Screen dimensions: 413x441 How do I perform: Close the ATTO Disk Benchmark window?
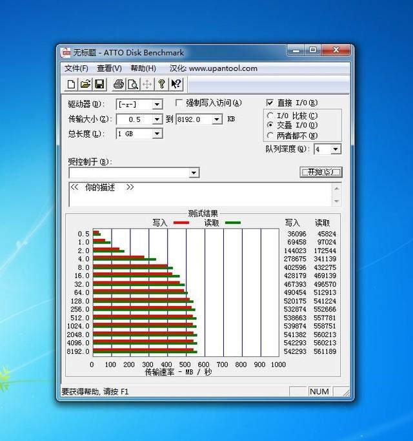[x=336, y=50]
